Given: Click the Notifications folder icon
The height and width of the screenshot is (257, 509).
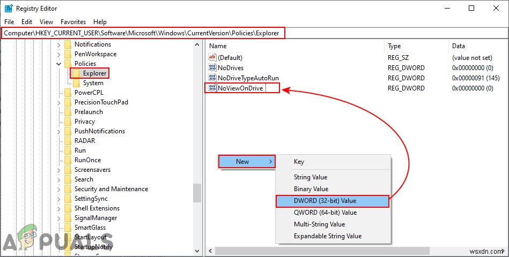Looking at the screenshot, I should (x=68, y=44).
